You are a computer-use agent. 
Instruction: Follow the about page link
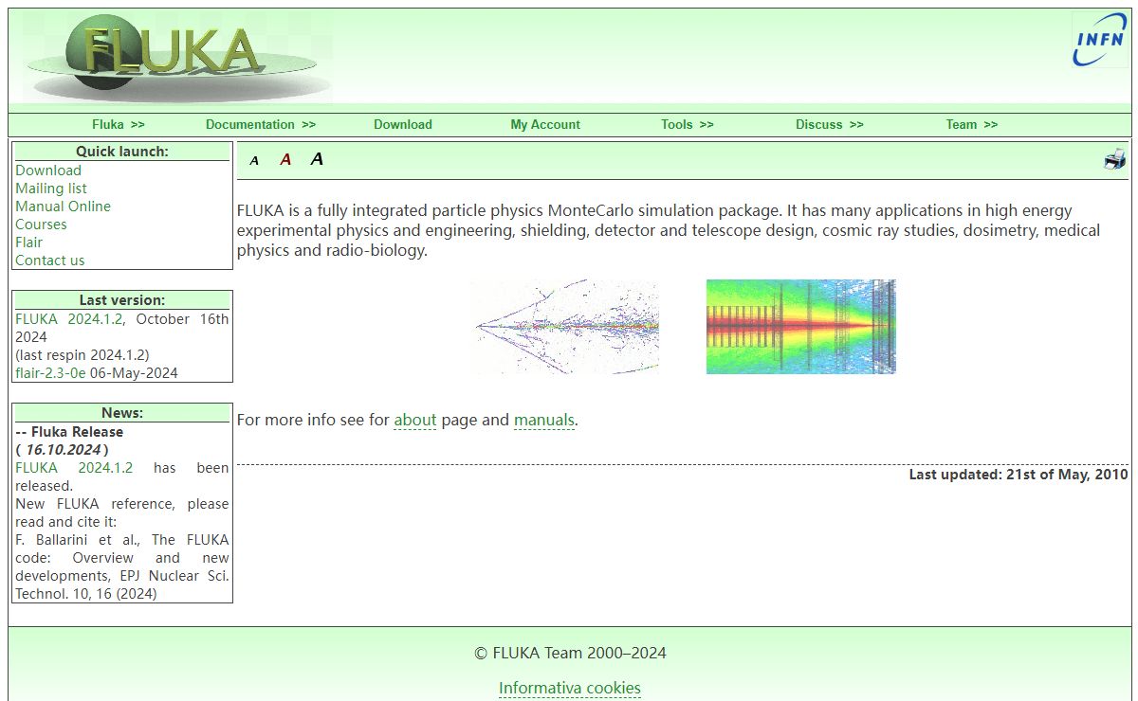point(415,420)
